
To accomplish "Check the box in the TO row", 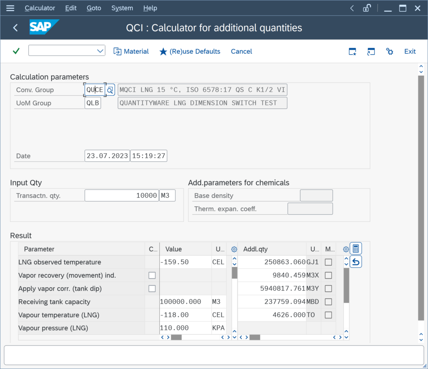I will click(329, 315).
